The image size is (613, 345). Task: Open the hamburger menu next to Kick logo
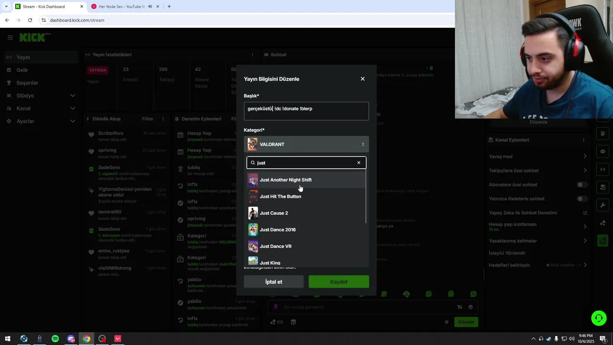tap(10, 37)
